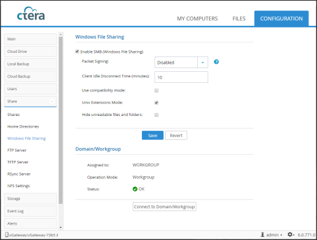Click the CTERA logo
The width and height of the screenshot is (317, 240).
click(x=31, y=14)
